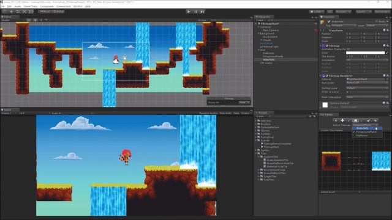
Task: Choose the Tile Palette select tool
Action: (336, 120)
